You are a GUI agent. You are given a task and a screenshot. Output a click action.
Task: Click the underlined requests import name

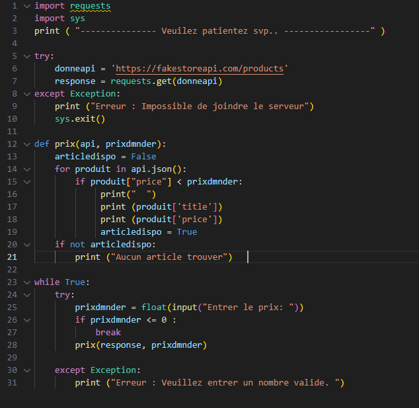pyautogui.click(x=91, y=6)
